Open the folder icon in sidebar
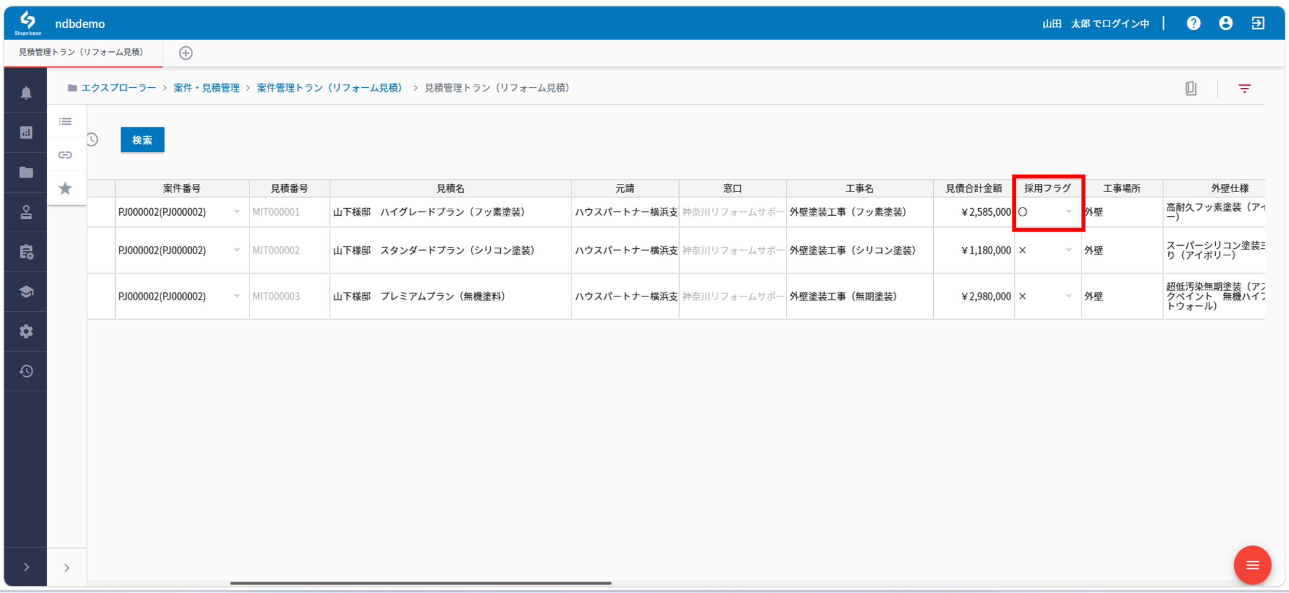 pyautogui.click(x=26, y=172)
